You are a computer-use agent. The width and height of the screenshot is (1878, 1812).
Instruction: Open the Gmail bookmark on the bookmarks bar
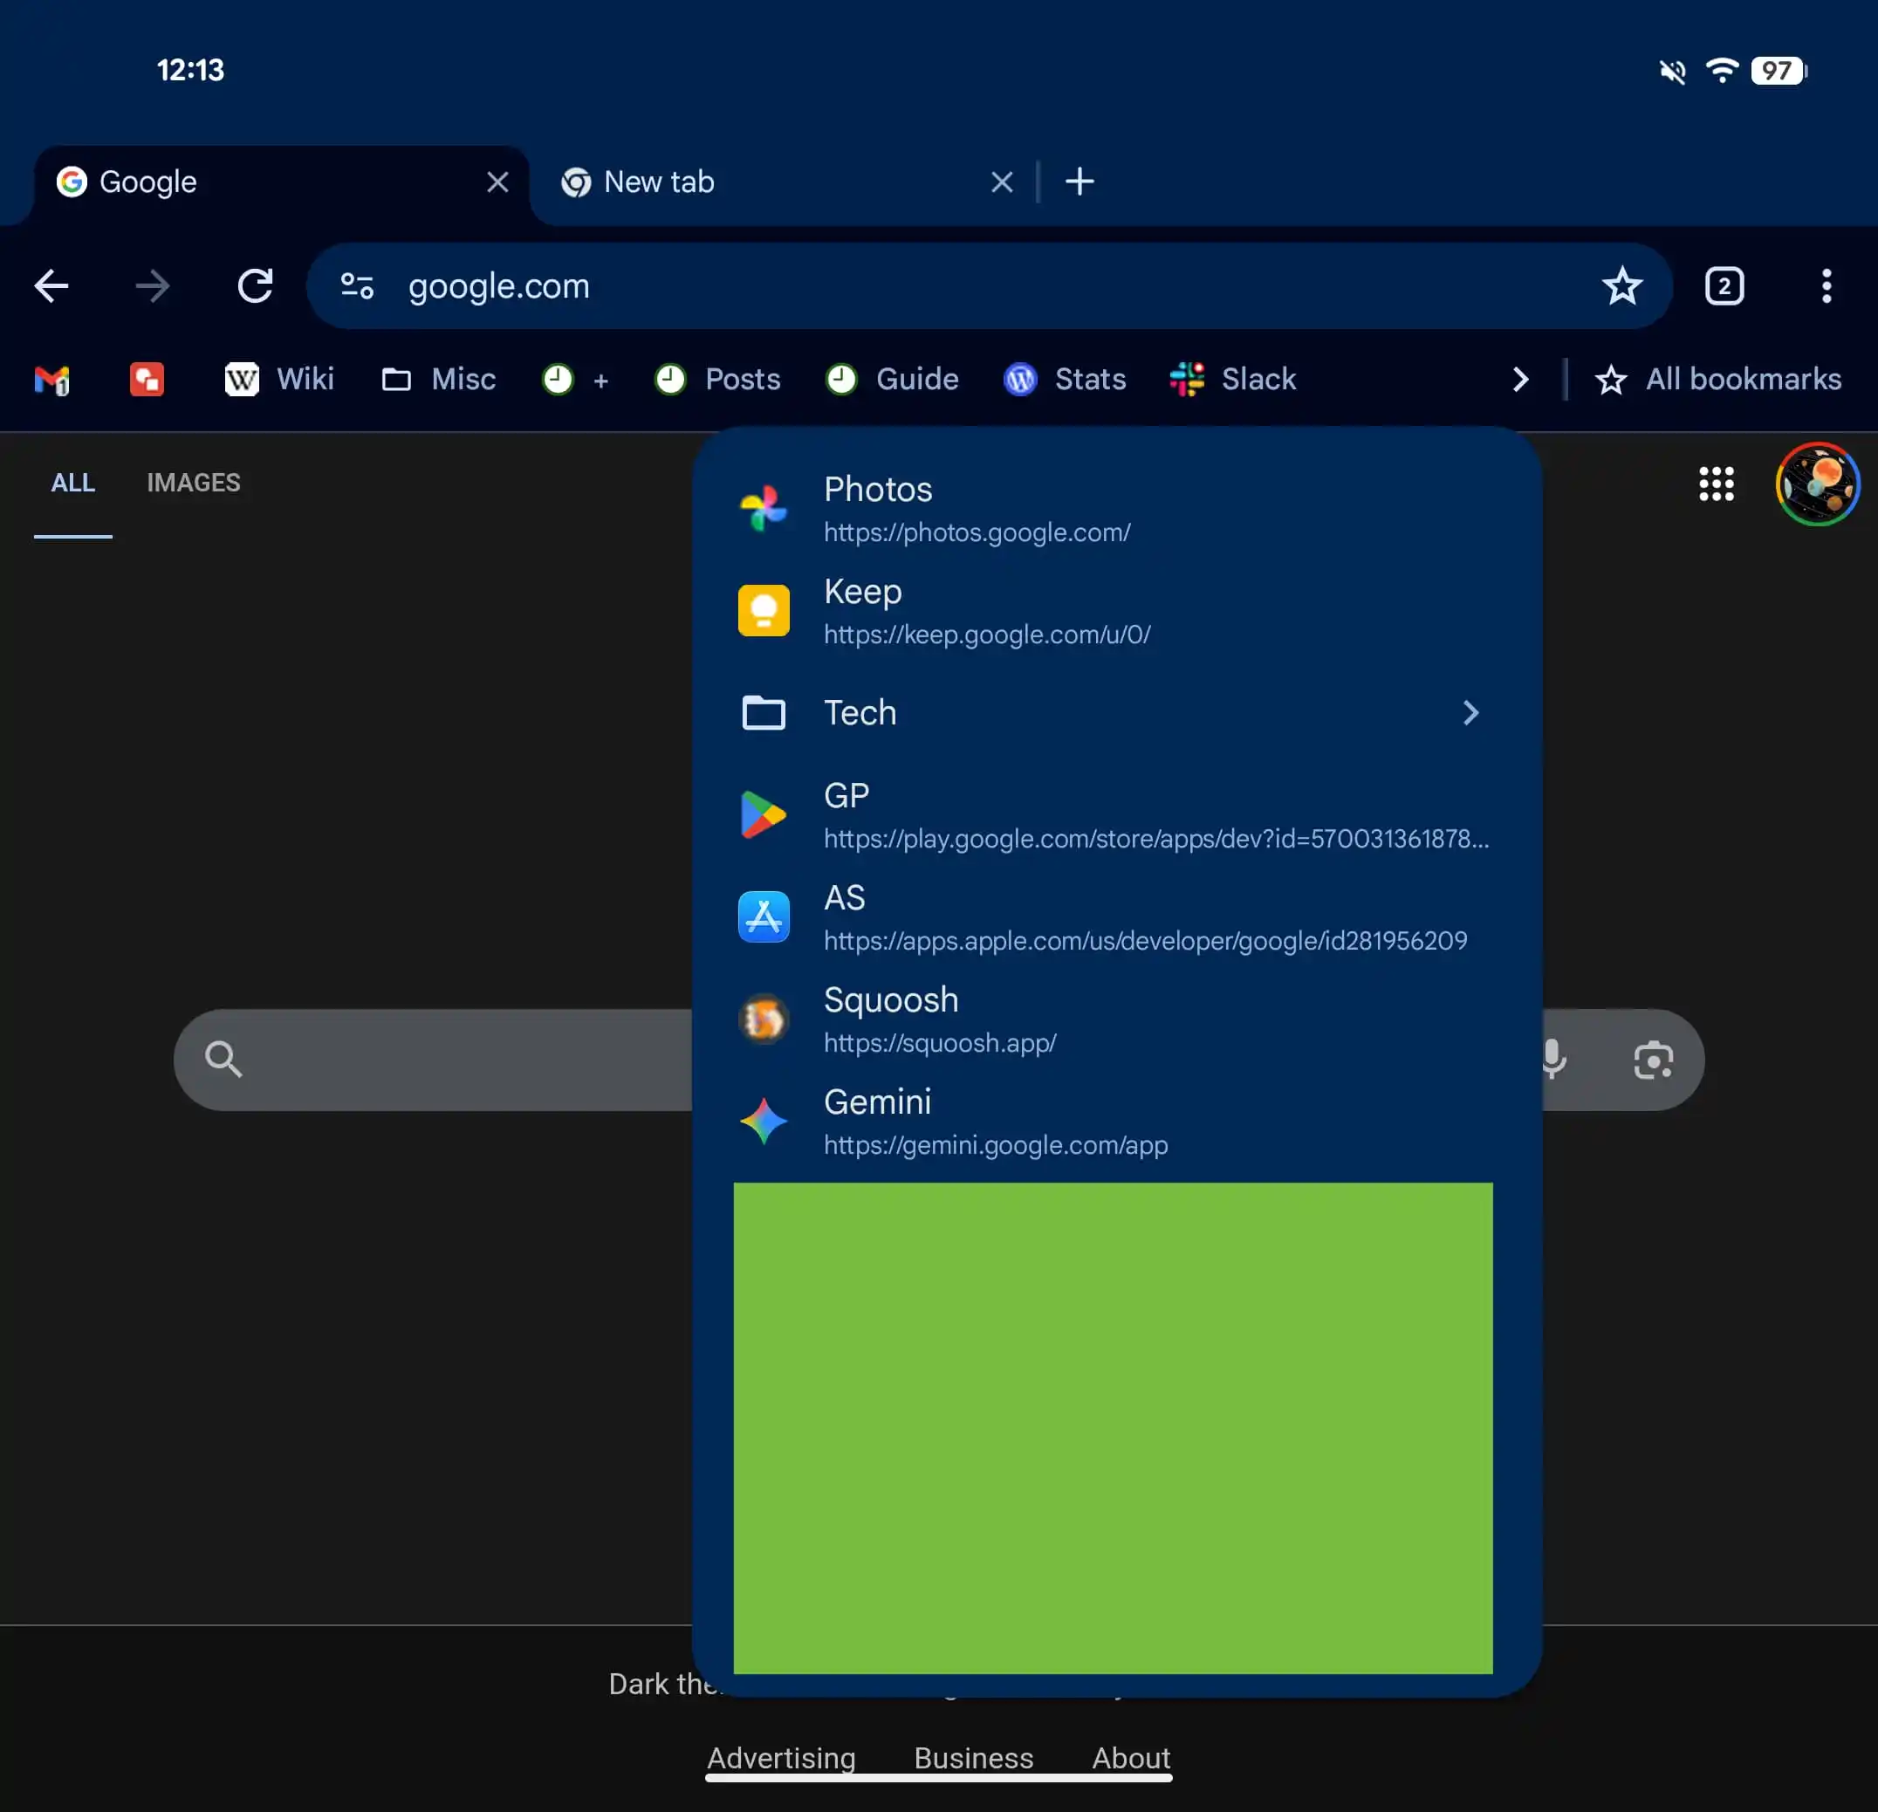coord(52,380)
